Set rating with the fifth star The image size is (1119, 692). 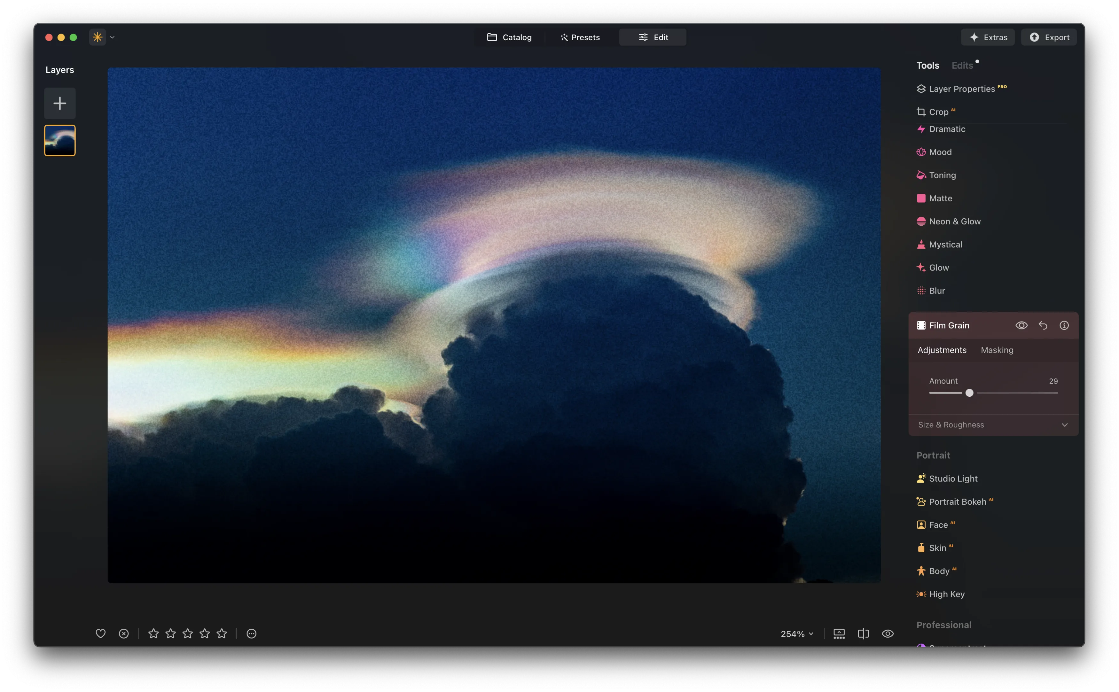[222, 634]
